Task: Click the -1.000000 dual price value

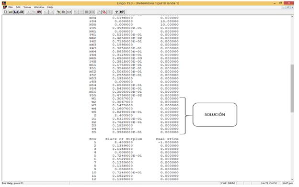Action: (x=168, y=143)
